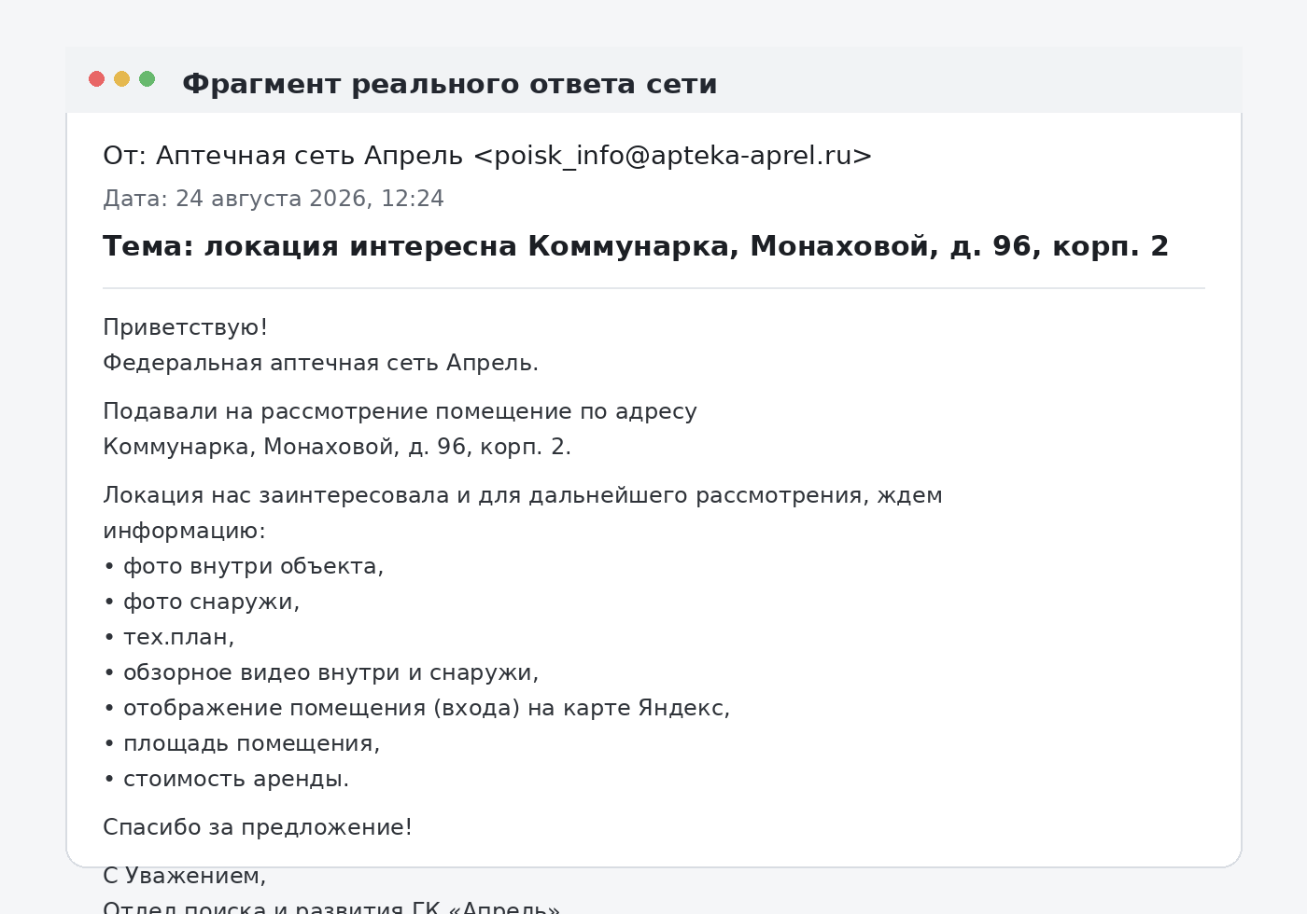Click the line "Спасибо за предложение!"
1307x914 pixels.
pos(258,827)
